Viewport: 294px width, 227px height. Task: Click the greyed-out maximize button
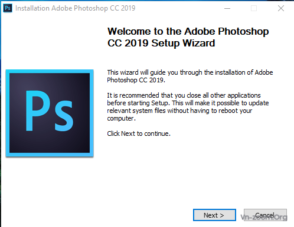254,8
